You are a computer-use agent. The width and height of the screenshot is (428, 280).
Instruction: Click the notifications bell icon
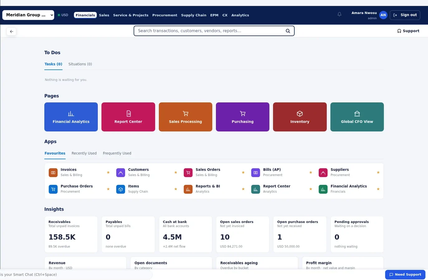(x=340, y=14)
